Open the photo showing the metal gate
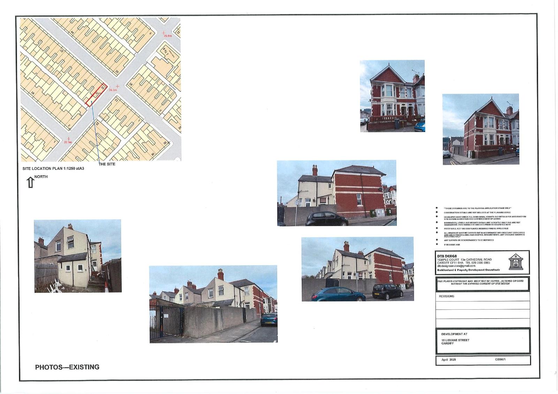The image size is (558, 394). [213, 304]
